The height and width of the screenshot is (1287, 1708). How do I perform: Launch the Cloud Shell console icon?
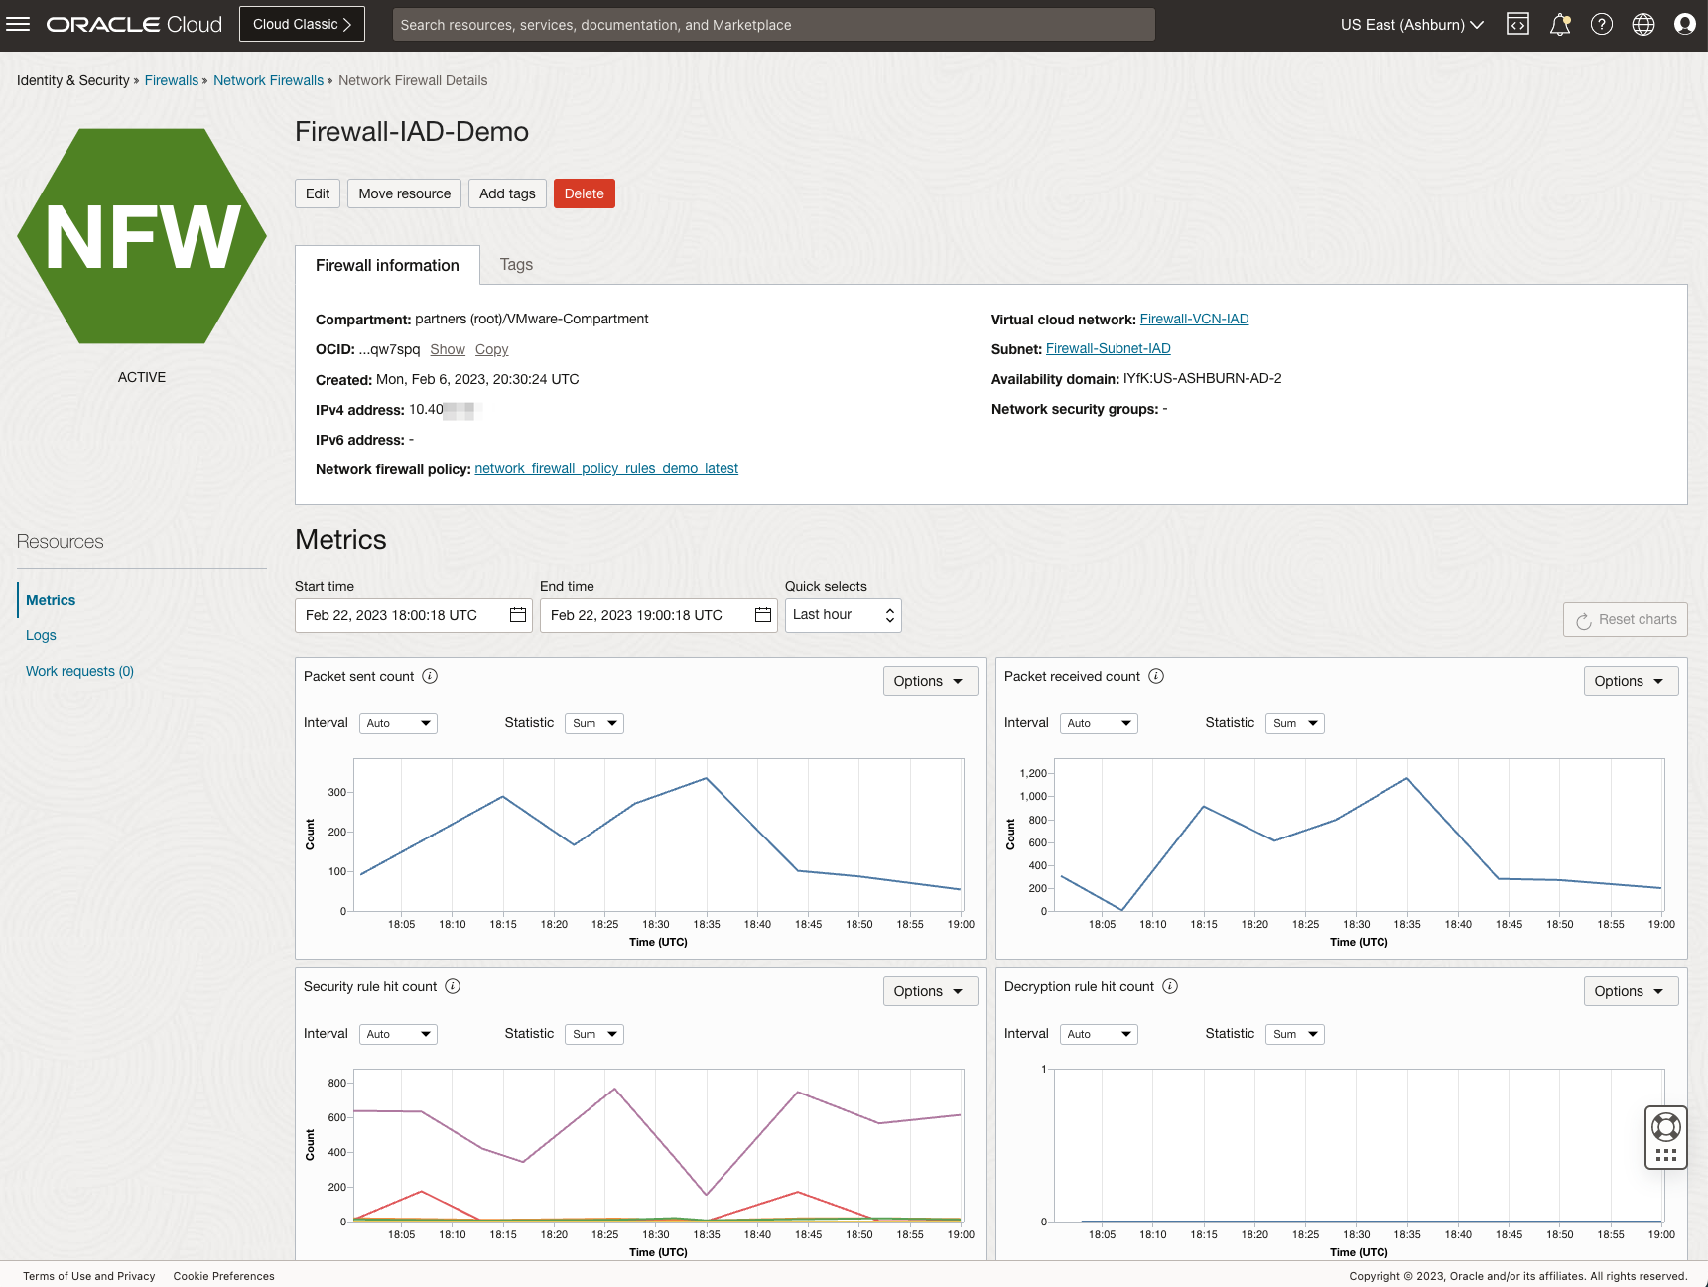1517,24
